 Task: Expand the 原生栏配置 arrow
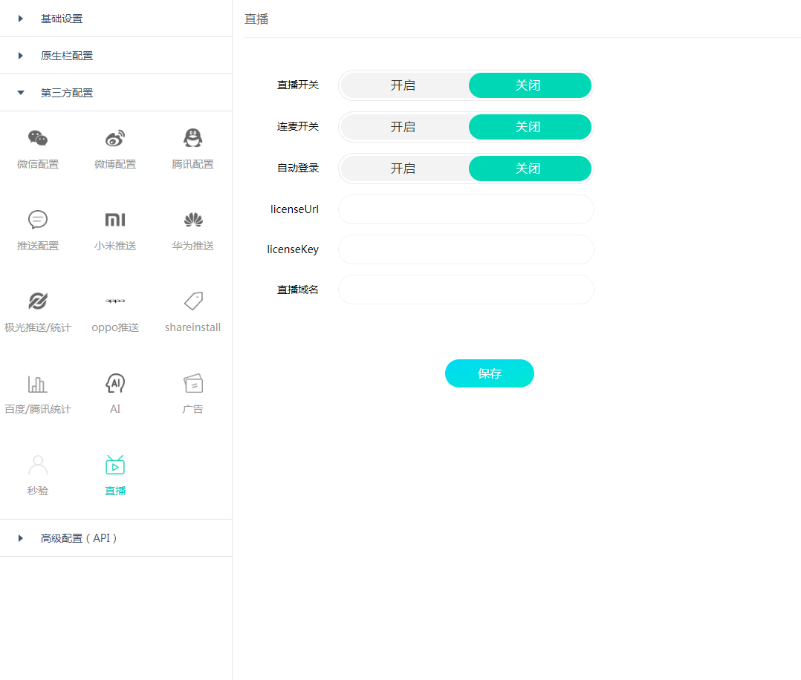pyautogui.click(x=21, y=56)
